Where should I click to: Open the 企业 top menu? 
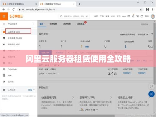113,16
